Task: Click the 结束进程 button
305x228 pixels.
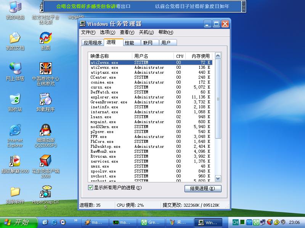Action: pos(202,188)
